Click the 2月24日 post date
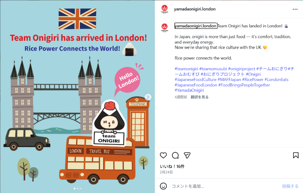 point(166,172)
